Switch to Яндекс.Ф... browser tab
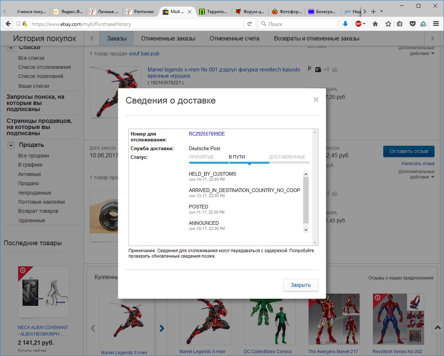 (68, 12)
